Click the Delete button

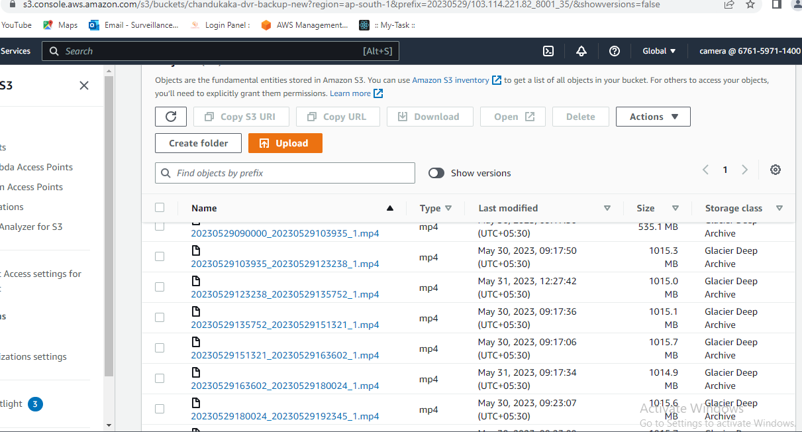581,117
